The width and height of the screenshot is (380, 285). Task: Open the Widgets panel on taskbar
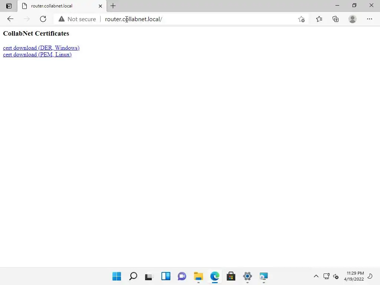point(166,276)
